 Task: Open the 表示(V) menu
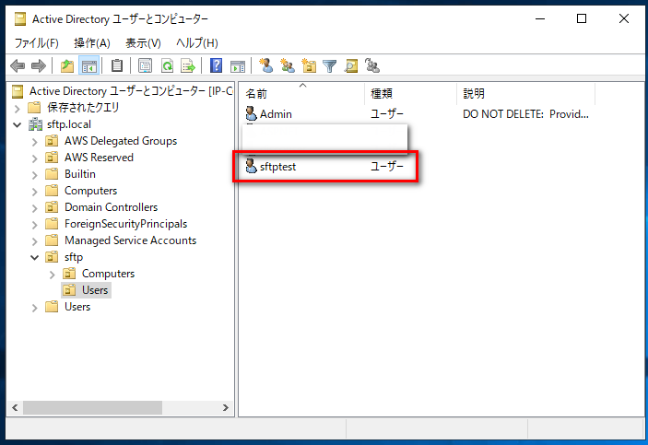(x=143, y=43)
